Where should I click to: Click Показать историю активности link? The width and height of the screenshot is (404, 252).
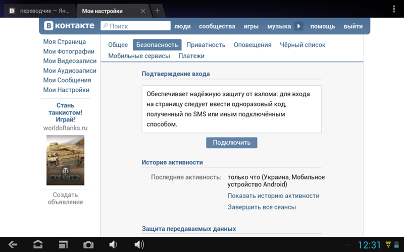pos(273,196)
